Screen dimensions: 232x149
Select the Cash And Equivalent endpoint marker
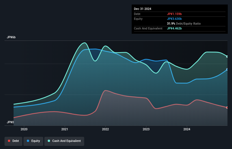coord(227,57)
